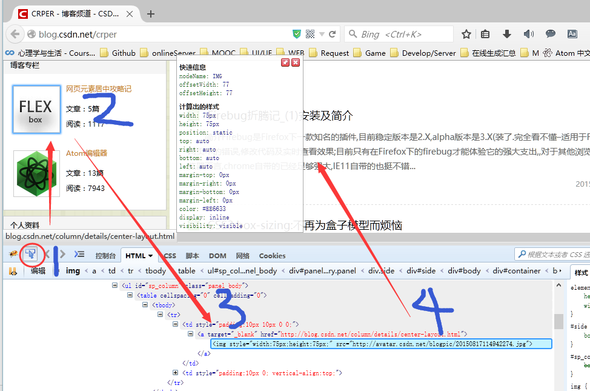Bookmark this page with the star icon
This screenshot has width=590, height=391.
[x=466, y=35]
